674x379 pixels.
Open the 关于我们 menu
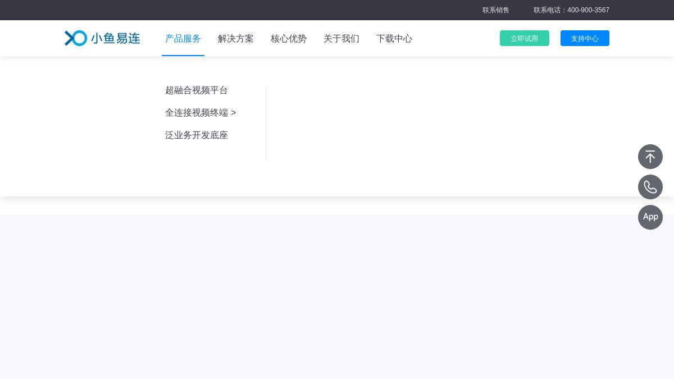[x=341, y=39]
